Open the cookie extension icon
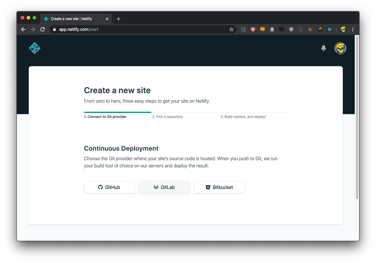 pos(310,29)
